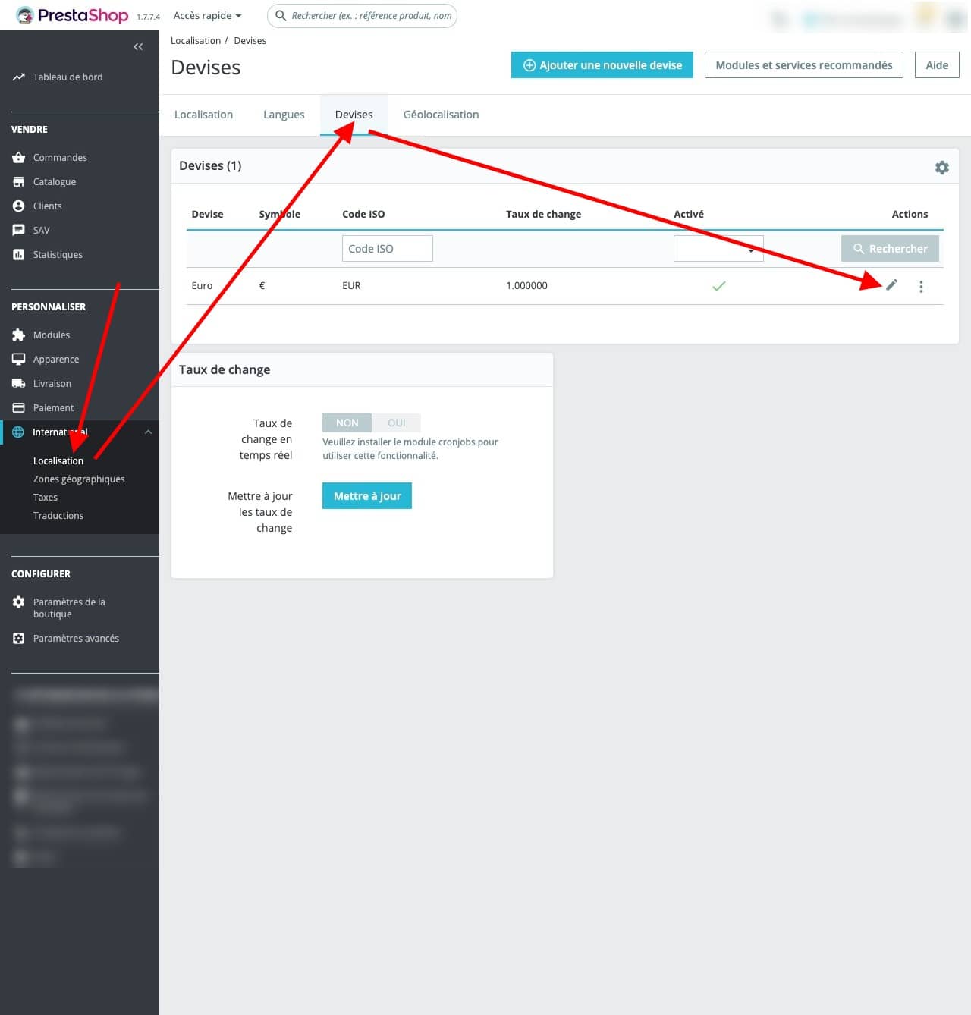Set real-time exchange rates toggle to OUI

[396, 423]
